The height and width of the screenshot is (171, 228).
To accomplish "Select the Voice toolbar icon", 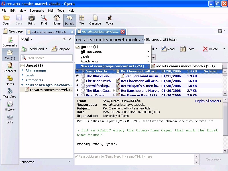I will (110, 20).
